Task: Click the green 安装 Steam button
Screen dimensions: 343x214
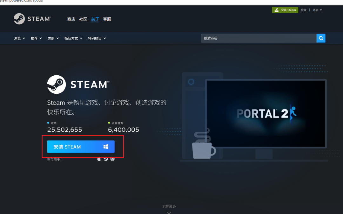Action: pyautogui.click(x=285, y=10)
